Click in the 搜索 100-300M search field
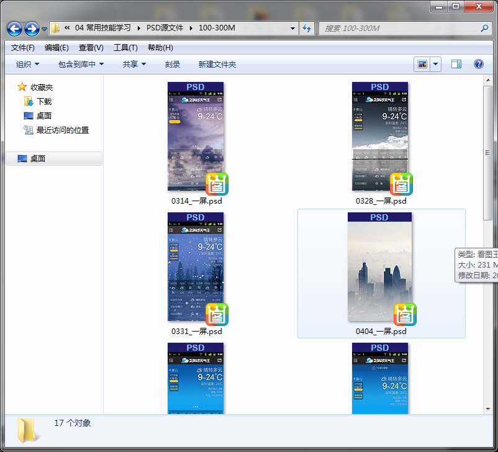This screenshot has width=498, height=452. click(397, 28)
